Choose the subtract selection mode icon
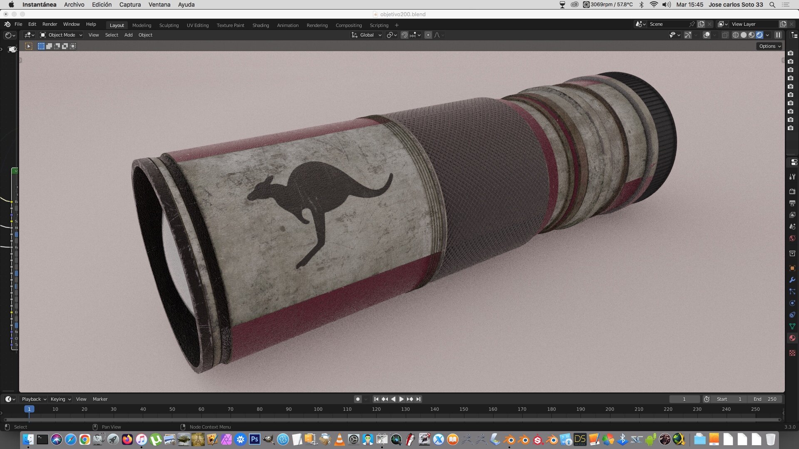The image size is (799, 449). point(57,46)
